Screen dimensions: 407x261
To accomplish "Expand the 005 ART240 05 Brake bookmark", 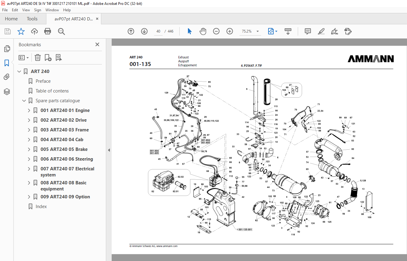I will click(29, 149).
